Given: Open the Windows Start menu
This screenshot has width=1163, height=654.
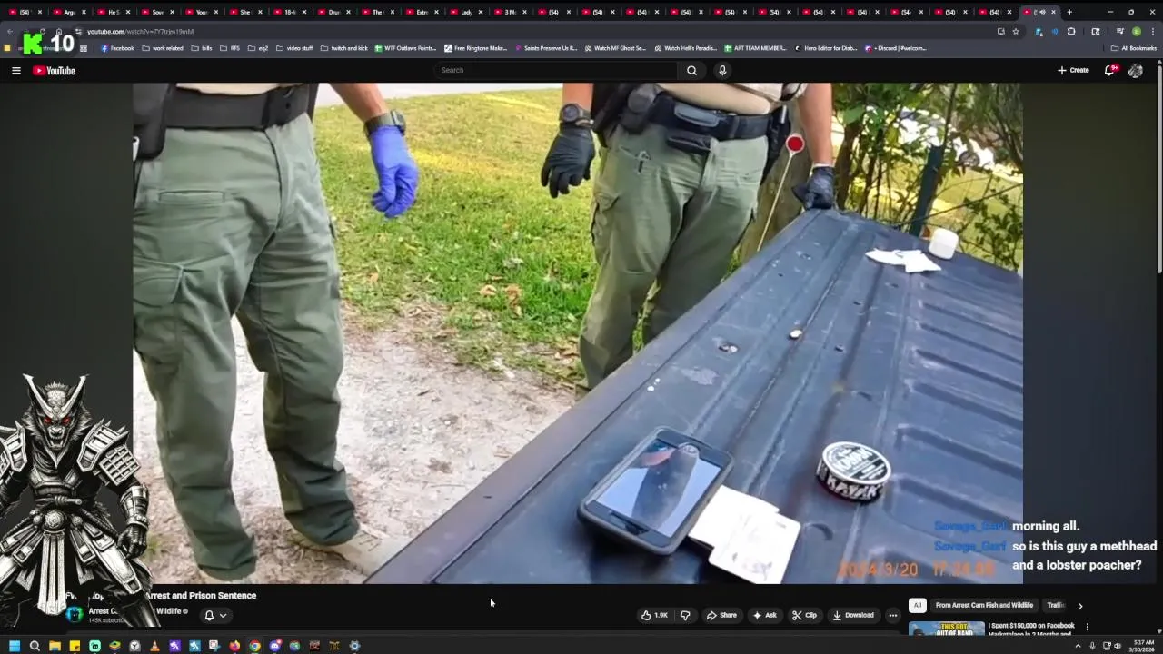Looking at the screenshot, I should [15, 646].
